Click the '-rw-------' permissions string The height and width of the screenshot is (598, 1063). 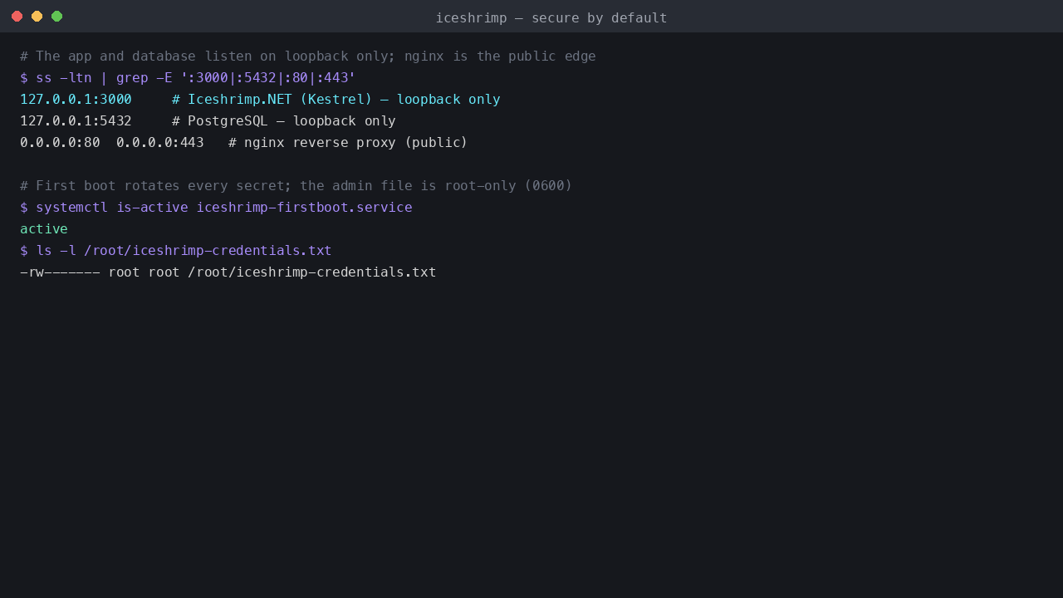click(x=60, y=272)
